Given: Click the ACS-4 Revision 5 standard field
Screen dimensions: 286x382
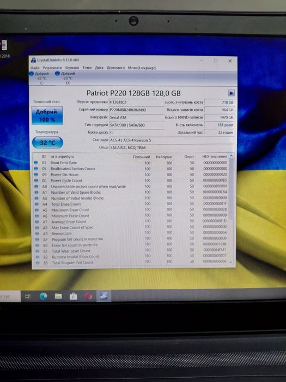Looking at the screenshot, I should [x=172, y=140].
